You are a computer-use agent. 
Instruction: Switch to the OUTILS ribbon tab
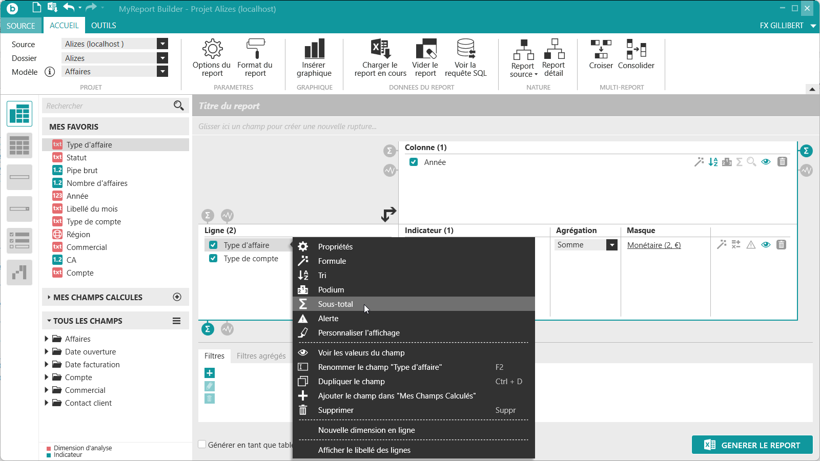(x=104, y=26)
